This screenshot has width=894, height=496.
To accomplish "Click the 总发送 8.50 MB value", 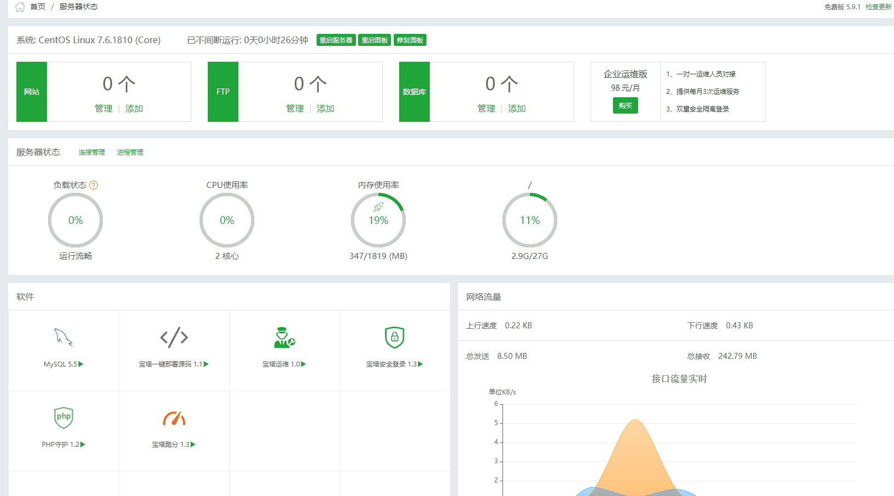I will 512,356.
